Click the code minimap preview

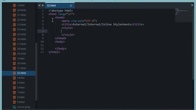[x=183, y=15]
